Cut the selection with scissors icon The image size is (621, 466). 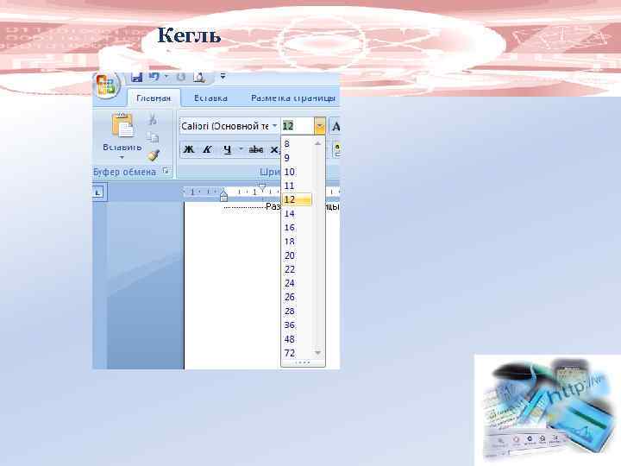pyautogui.click(x=153, y=119)
